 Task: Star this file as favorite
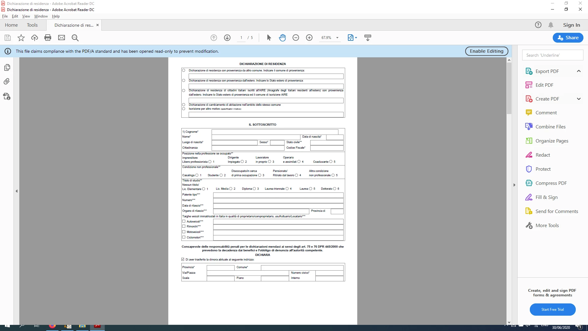[21, 38]
